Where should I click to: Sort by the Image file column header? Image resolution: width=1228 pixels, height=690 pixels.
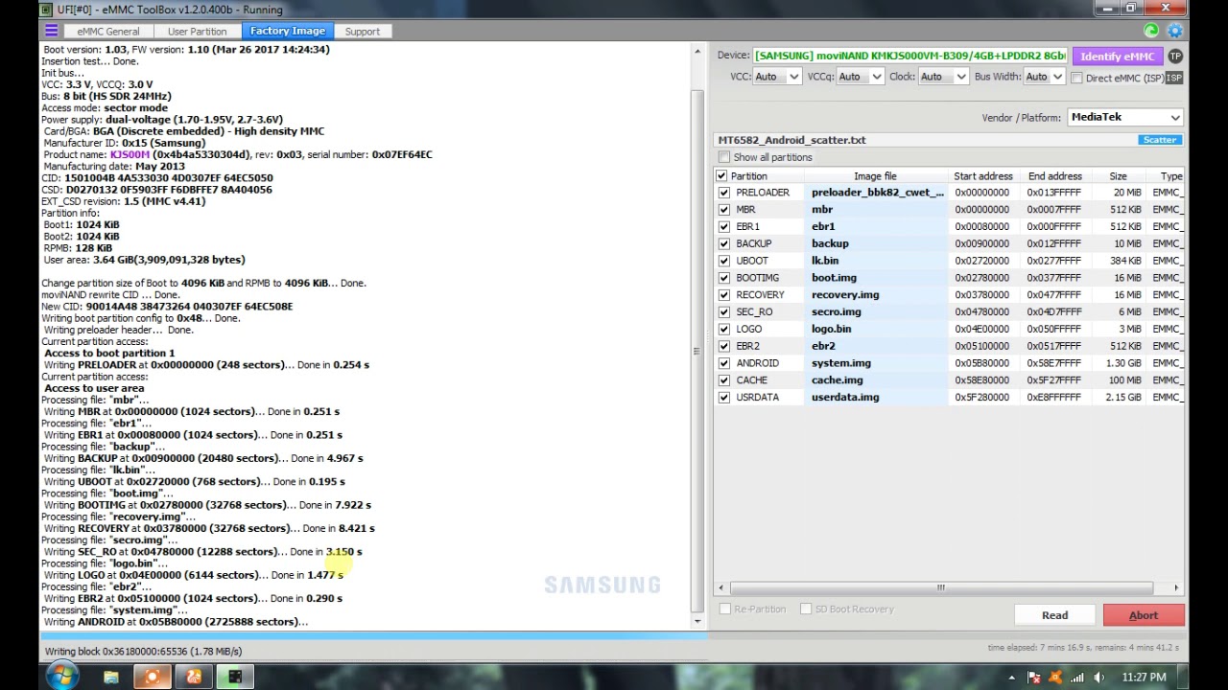(875, 176)
